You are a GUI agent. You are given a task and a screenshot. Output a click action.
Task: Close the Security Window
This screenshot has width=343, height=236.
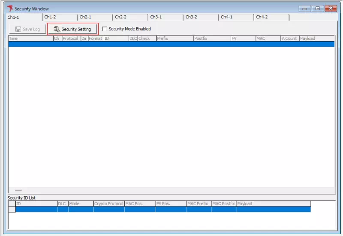(331, 9)
